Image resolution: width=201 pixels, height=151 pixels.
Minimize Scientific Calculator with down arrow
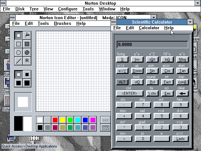[190, 22]
